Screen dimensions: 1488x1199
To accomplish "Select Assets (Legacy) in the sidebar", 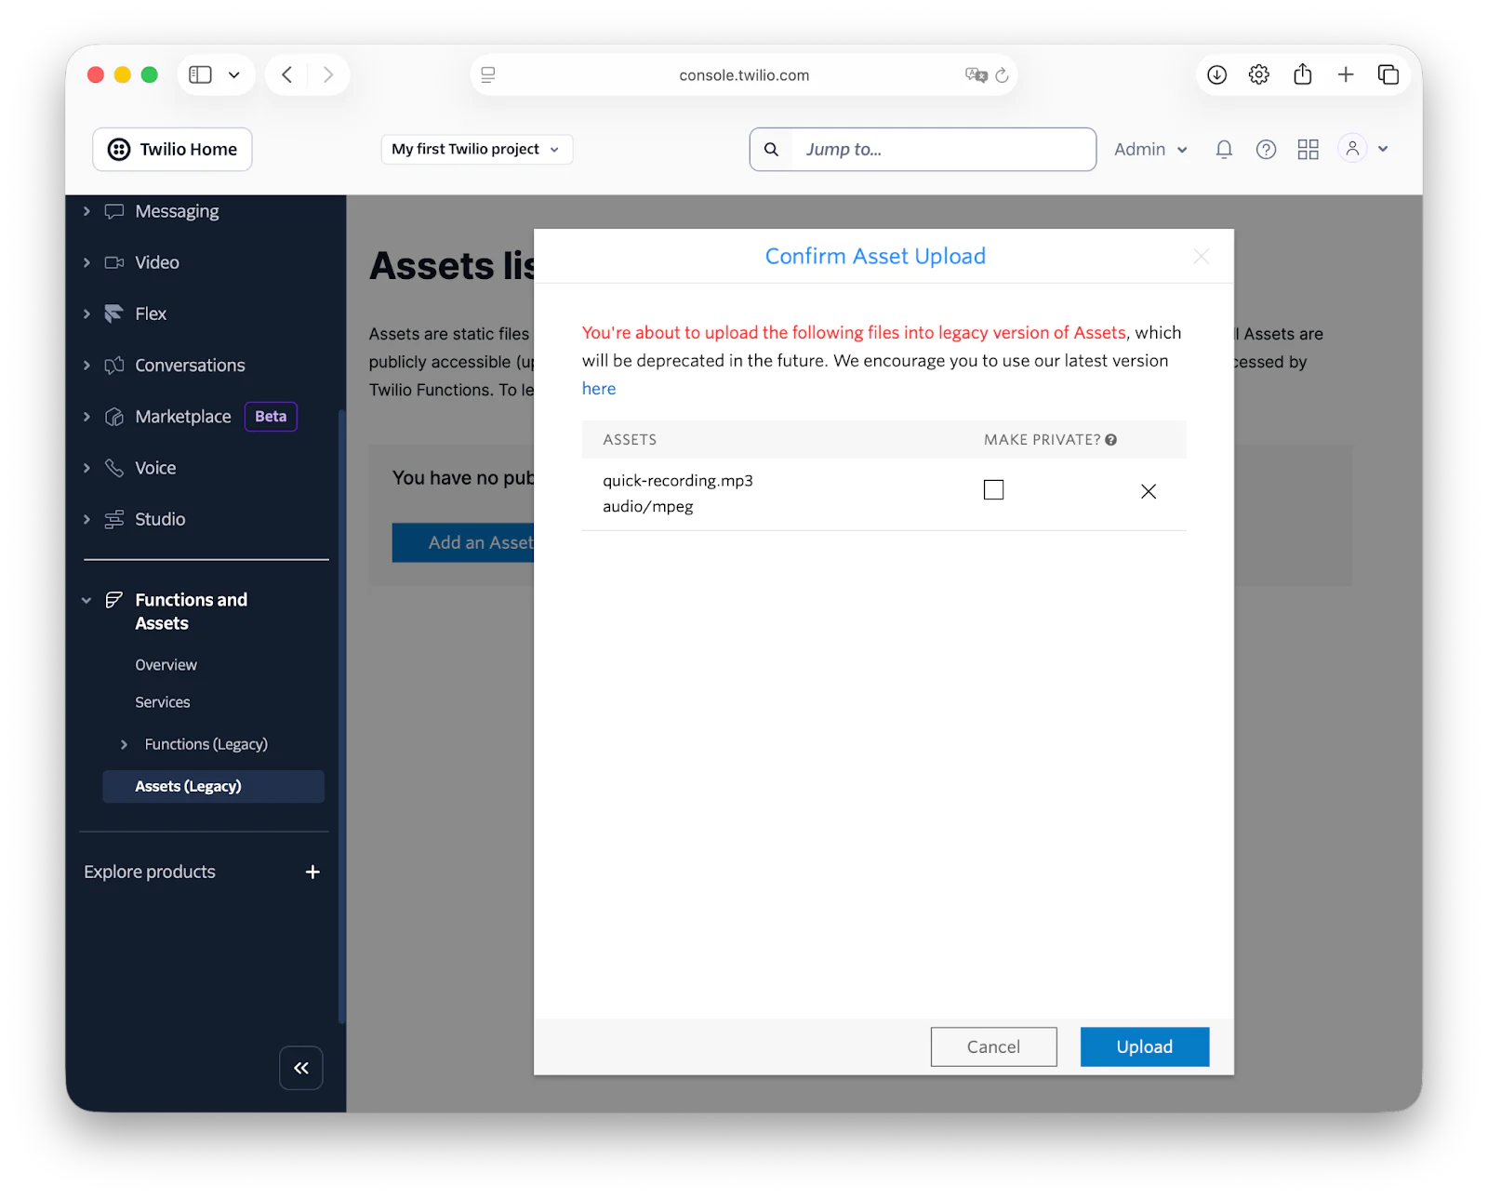I will pos(188,786).
